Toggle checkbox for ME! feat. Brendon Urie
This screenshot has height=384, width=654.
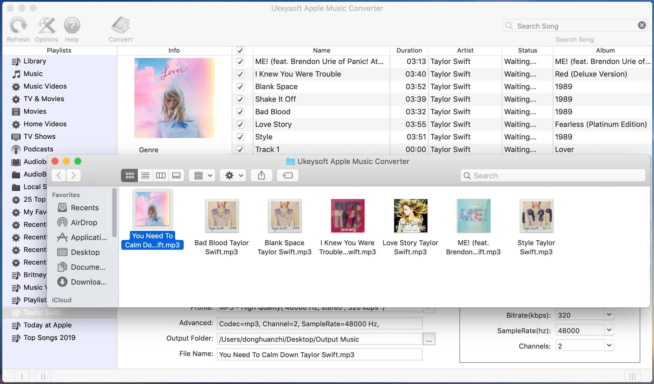tap(240, 61)
